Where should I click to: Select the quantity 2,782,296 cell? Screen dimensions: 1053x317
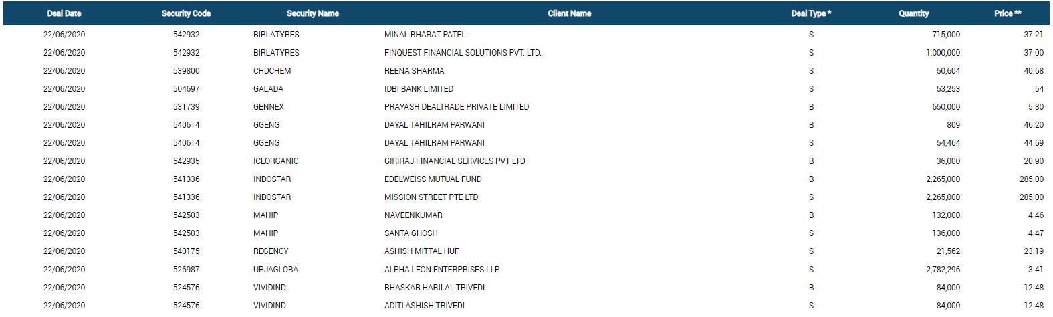point(943,270)
